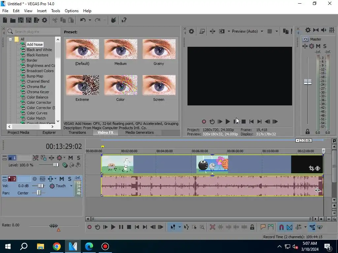Image resolution: width=338 pixels, height=253 pixels.
Task: Click the preview on external monitor icon
Action: [x=202, y=31]
